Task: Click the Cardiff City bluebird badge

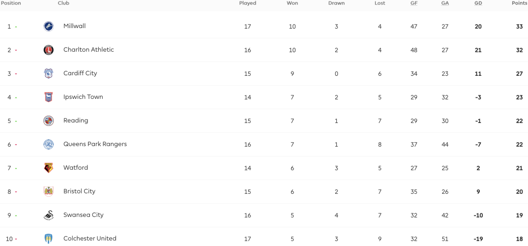Action: [49, 73]
